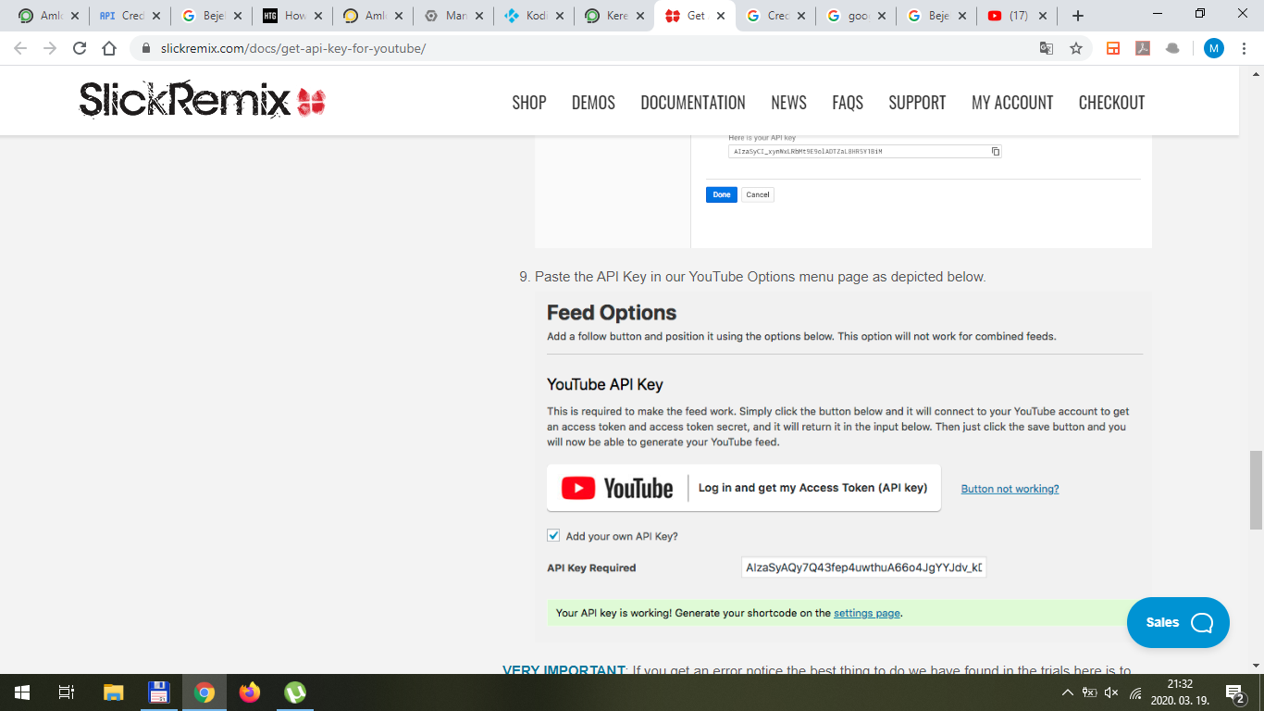Click the page vertical scrollbar thumb
1264x711 pixels.
coord(1256,489)
